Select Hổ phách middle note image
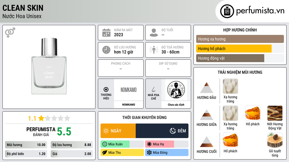This screenshot has width=289, height=162. pos(253,113)
